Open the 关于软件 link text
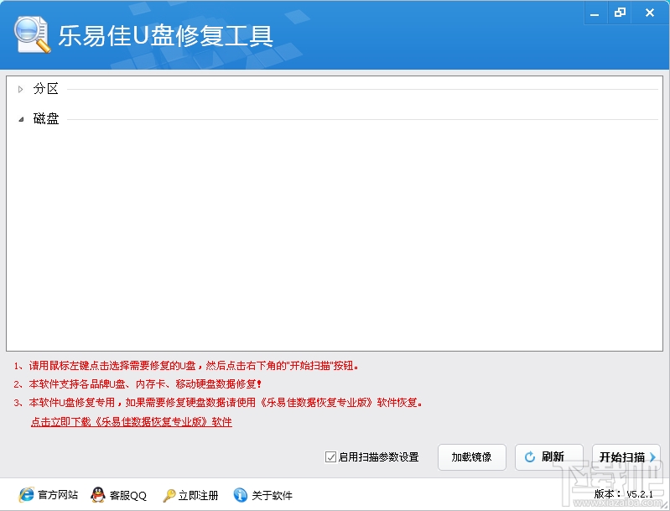Viewport: 670px width, 511px height. pos(273,495)
